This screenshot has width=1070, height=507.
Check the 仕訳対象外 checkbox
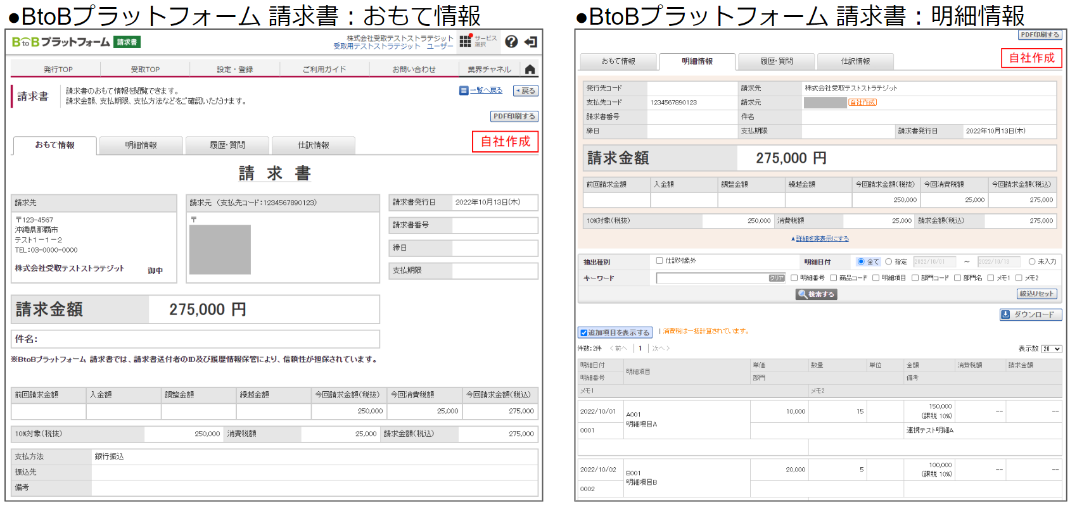[x=659, y=260]
